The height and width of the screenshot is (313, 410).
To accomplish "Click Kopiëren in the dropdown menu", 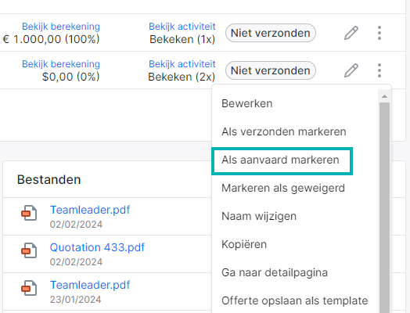I will (244, 244).
